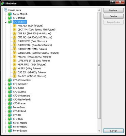
Task: Click the gold icon beside HKE.HSI
Action: [15, 57]
